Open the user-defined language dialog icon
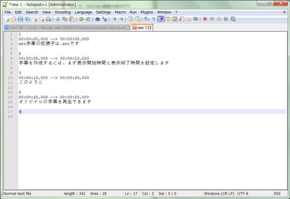The width and height of the screenshot is (290, 199). [x=168, y=19]
